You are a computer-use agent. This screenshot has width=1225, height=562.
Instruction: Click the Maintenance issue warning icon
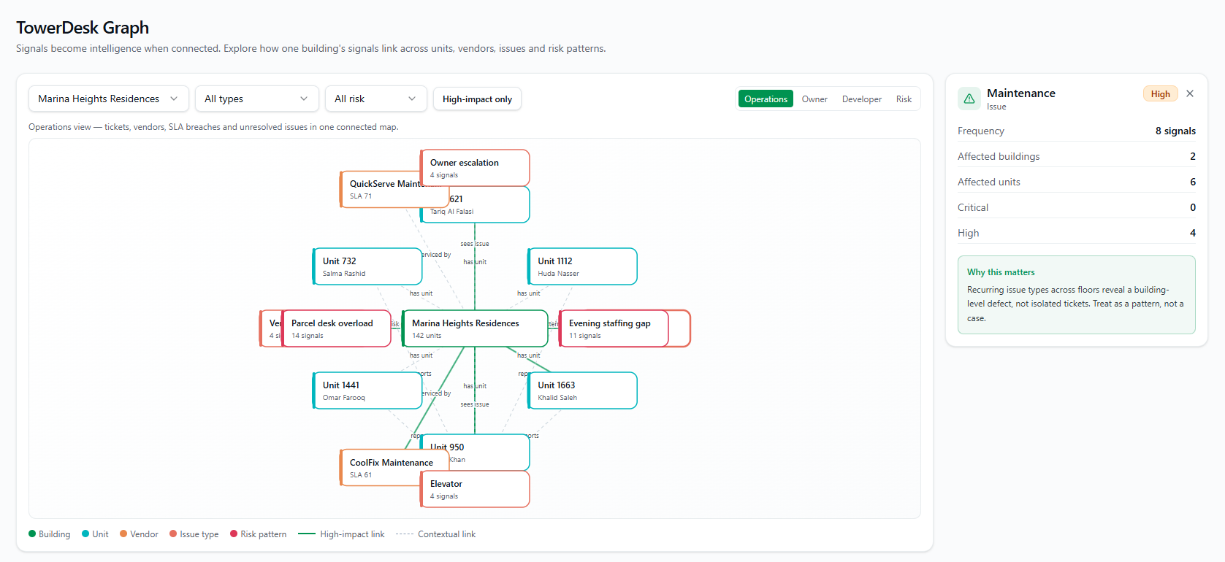tap(969, 99)
